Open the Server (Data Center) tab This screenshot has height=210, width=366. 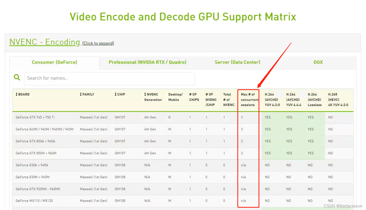237,62
